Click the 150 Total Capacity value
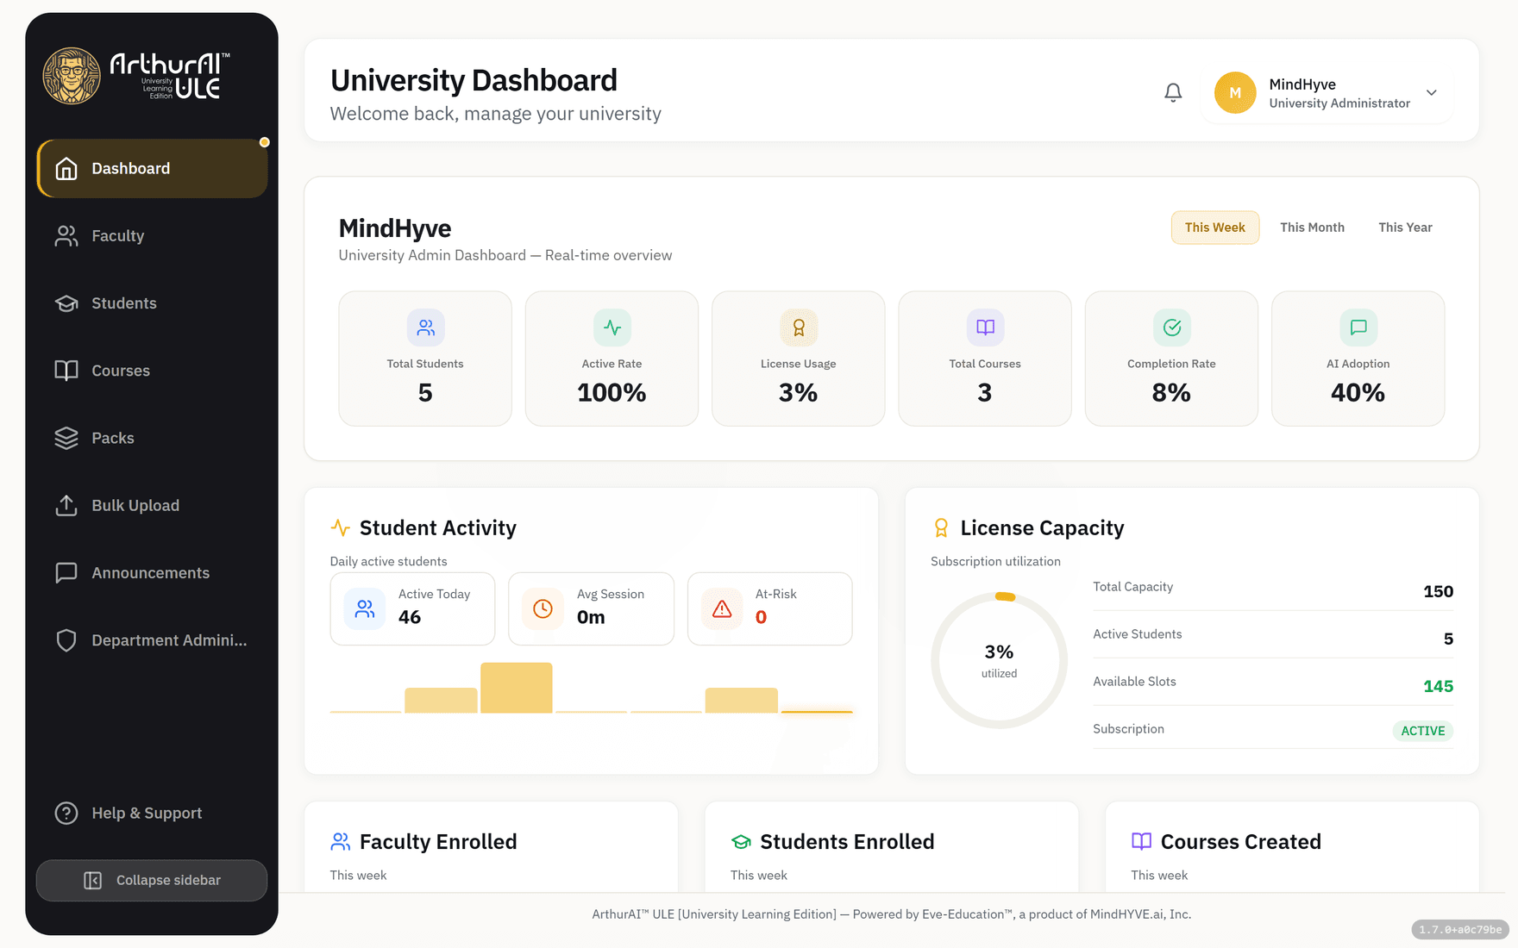Screen dimensions: 1518x948 coord(1438,591)
